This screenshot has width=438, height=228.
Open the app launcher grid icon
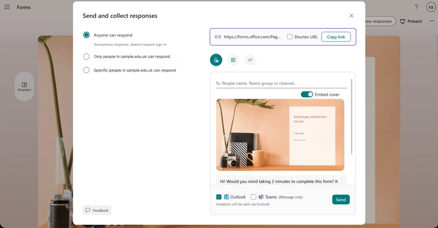(7, 7)
